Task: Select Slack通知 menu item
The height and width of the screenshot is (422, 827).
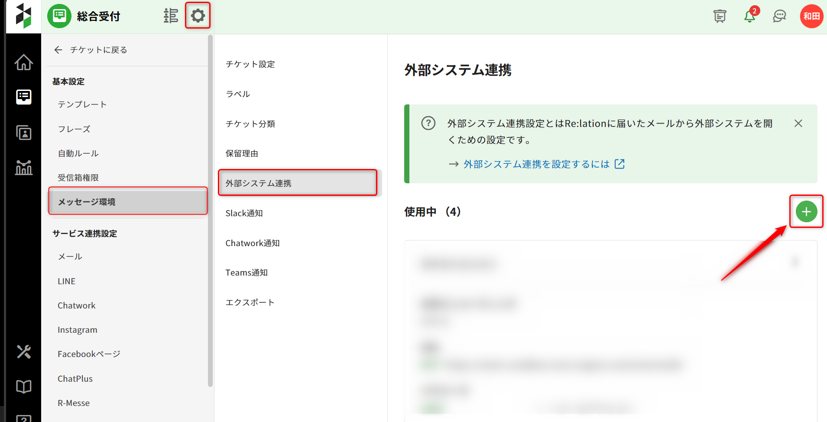Action: tap(244, 213)
